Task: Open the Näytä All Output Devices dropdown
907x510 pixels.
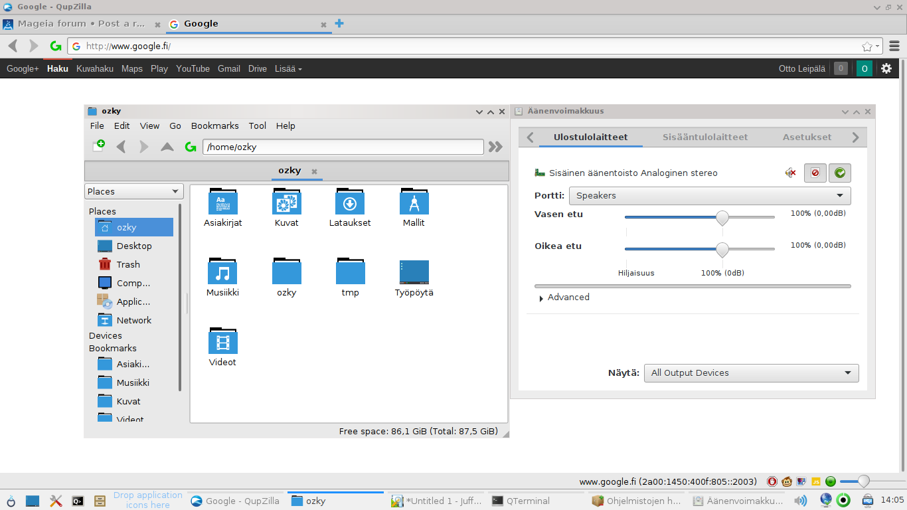Action: point(752,373)
